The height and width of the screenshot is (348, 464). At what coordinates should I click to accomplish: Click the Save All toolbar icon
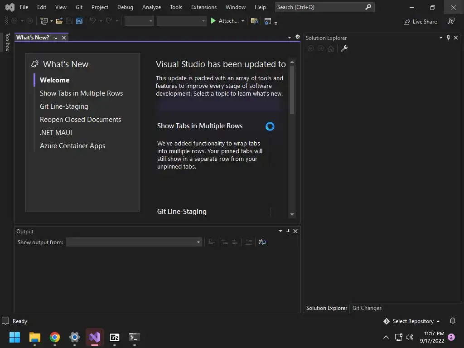[x=79, y=21]
